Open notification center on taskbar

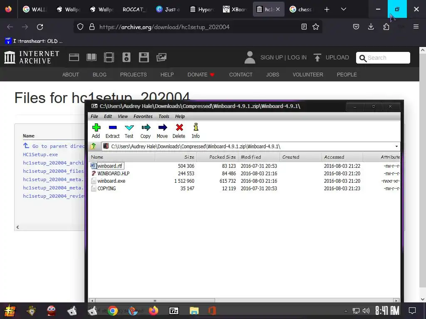412,311
